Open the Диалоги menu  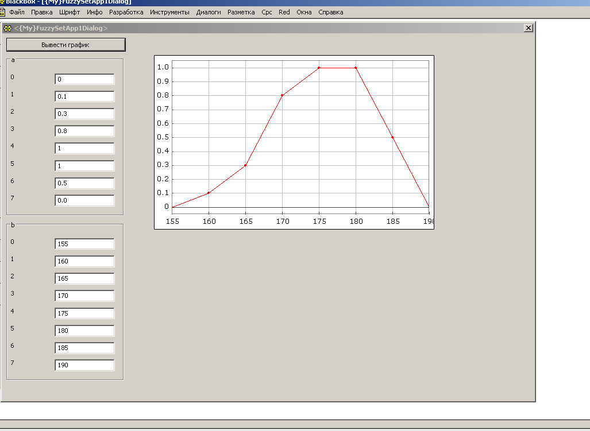[208, 12]
